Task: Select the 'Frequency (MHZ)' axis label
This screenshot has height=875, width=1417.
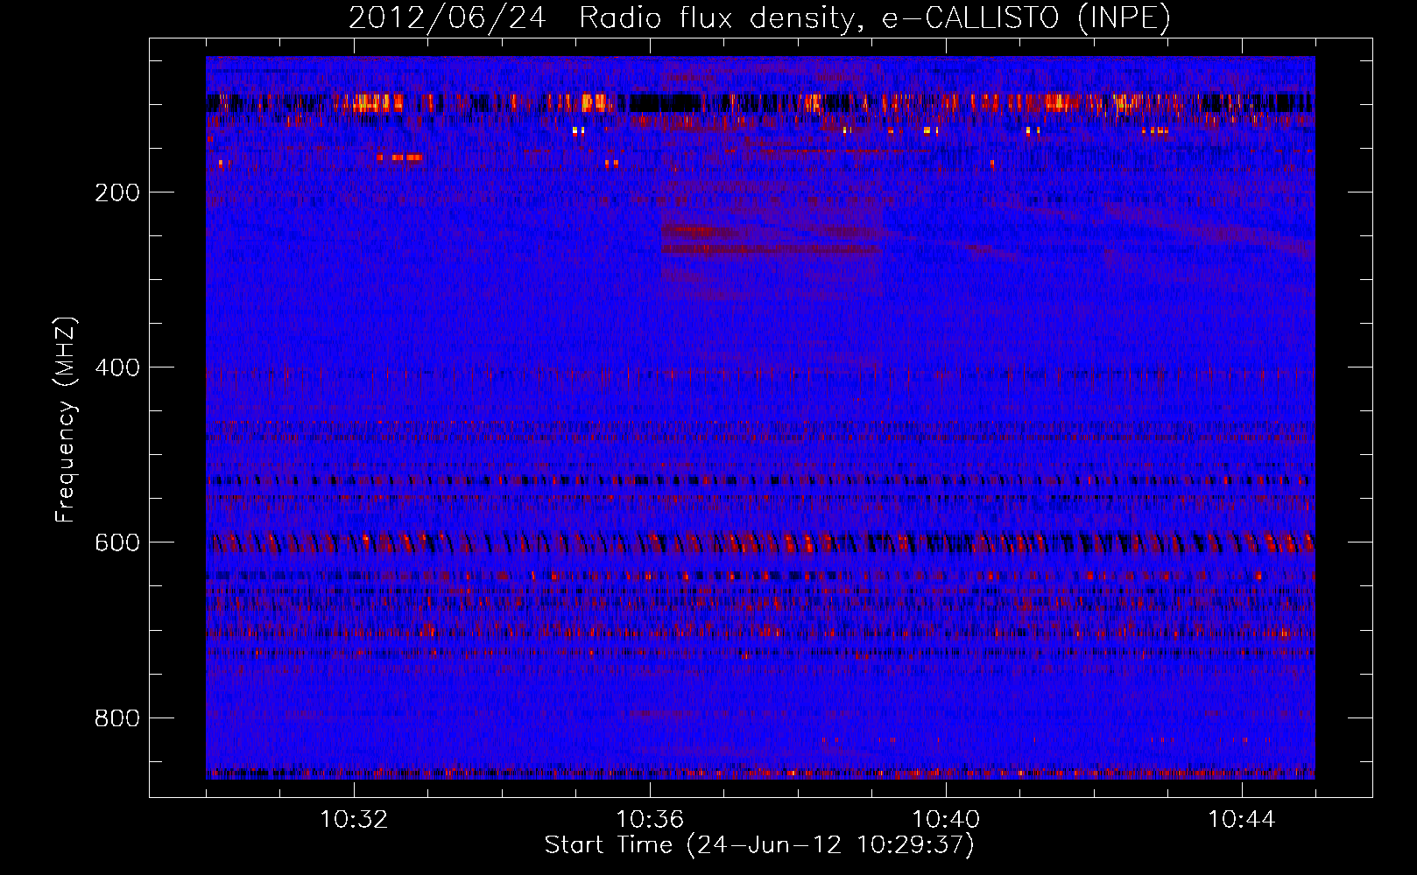Action: (x=66, y=420)
